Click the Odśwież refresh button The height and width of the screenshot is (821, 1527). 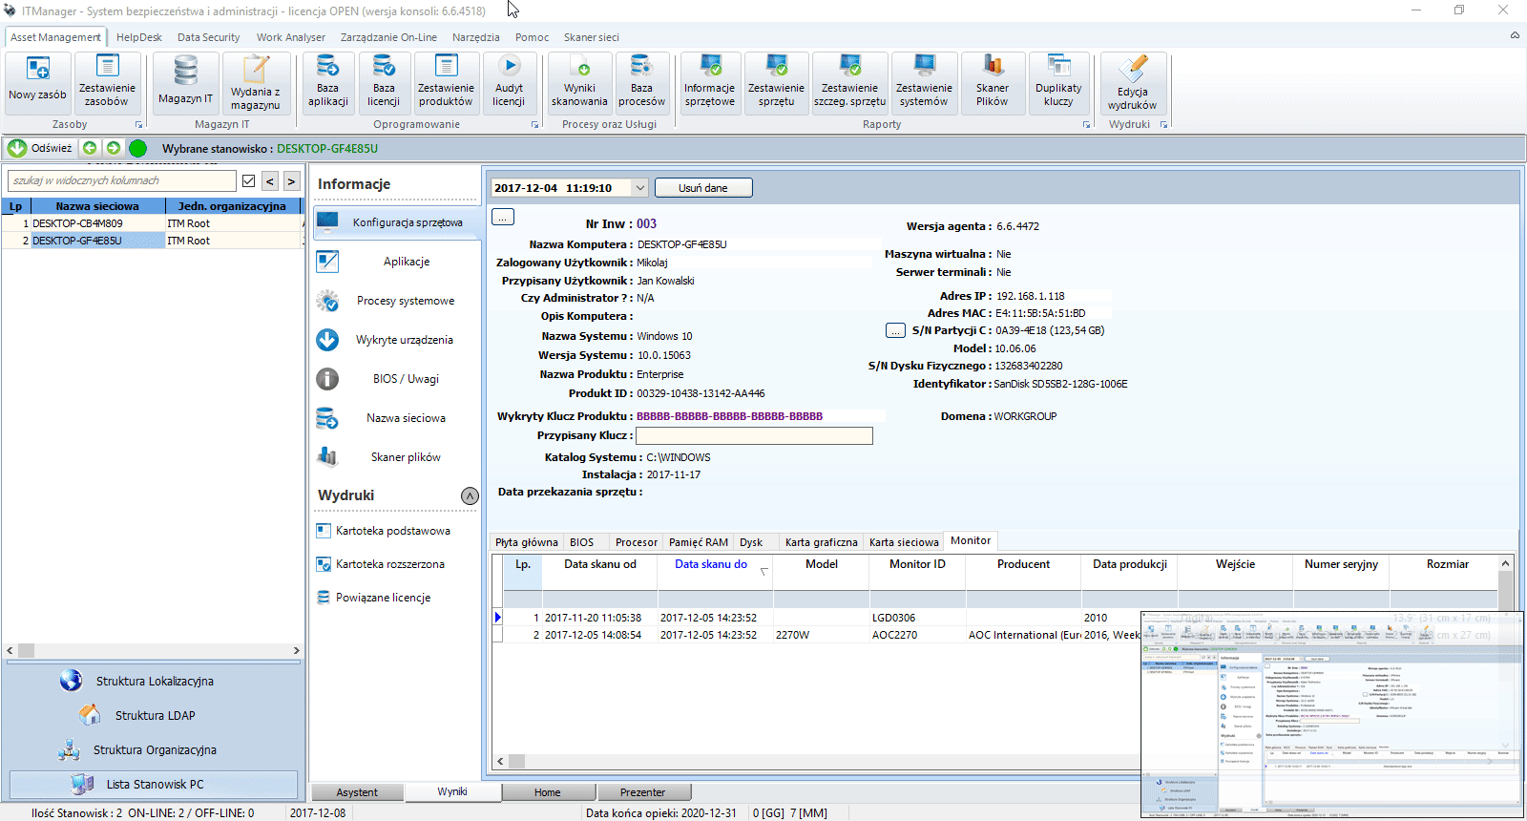40,148
